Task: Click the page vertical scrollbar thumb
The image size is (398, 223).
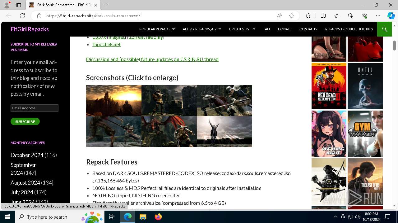Action: [x=394, y=45]
